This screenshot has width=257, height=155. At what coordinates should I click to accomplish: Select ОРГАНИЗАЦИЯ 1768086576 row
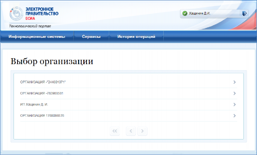(x=128, y=116)
